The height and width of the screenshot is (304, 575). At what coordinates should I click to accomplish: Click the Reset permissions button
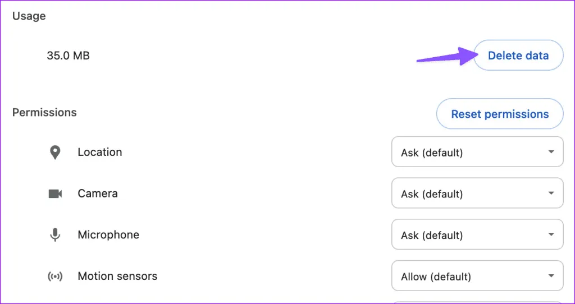tap(500, 114)
